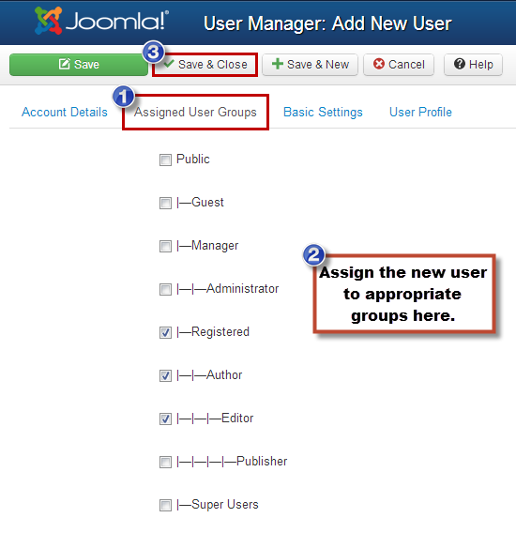
Task: Check the Public group checkbox
Action: (165, 160)
